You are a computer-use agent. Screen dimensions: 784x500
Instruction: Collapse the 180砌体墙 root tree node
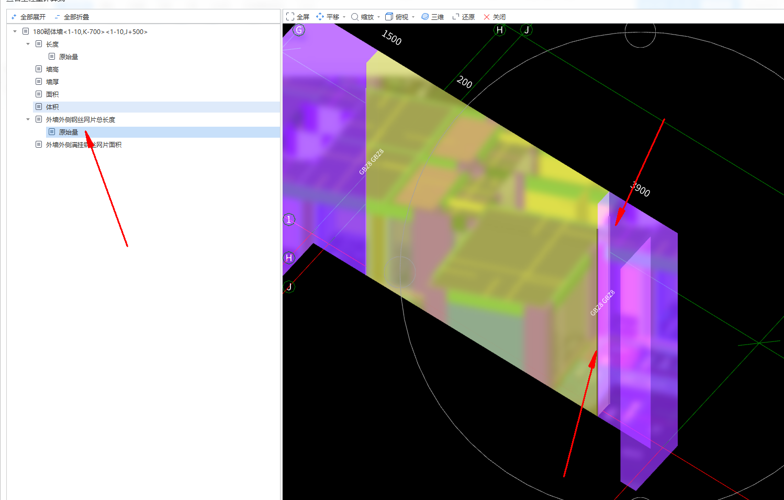tap(15, 31)
